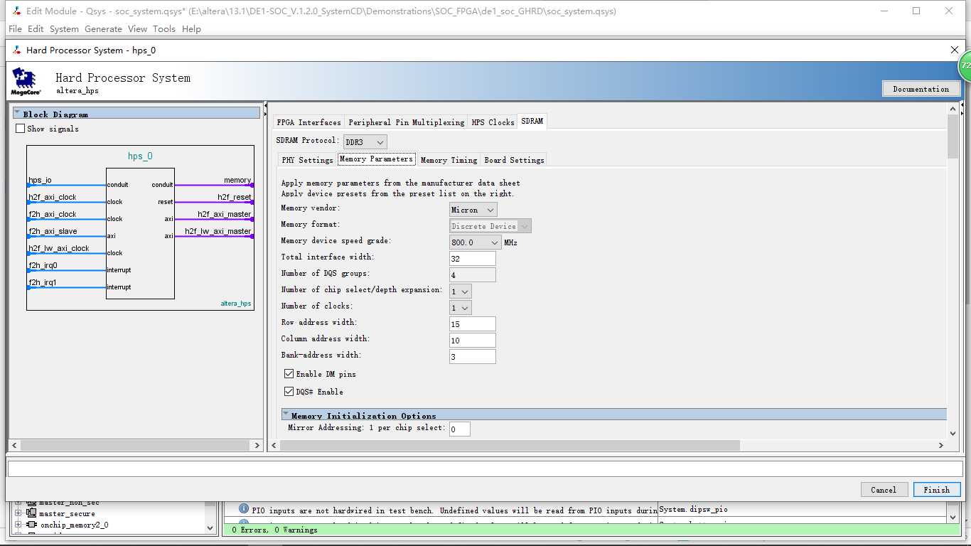This screenshot has height=546, width=971.
Task: Click Number of DQS groups field
Action: click(473, 275)
